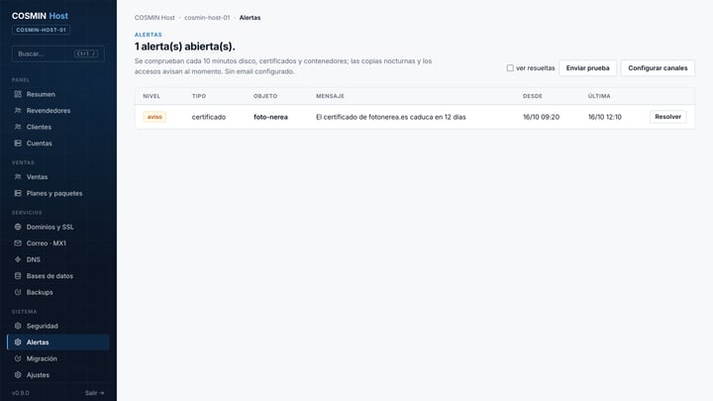Click the Enviar prueba button
This screenshot has width=713, height=401.
587,67
